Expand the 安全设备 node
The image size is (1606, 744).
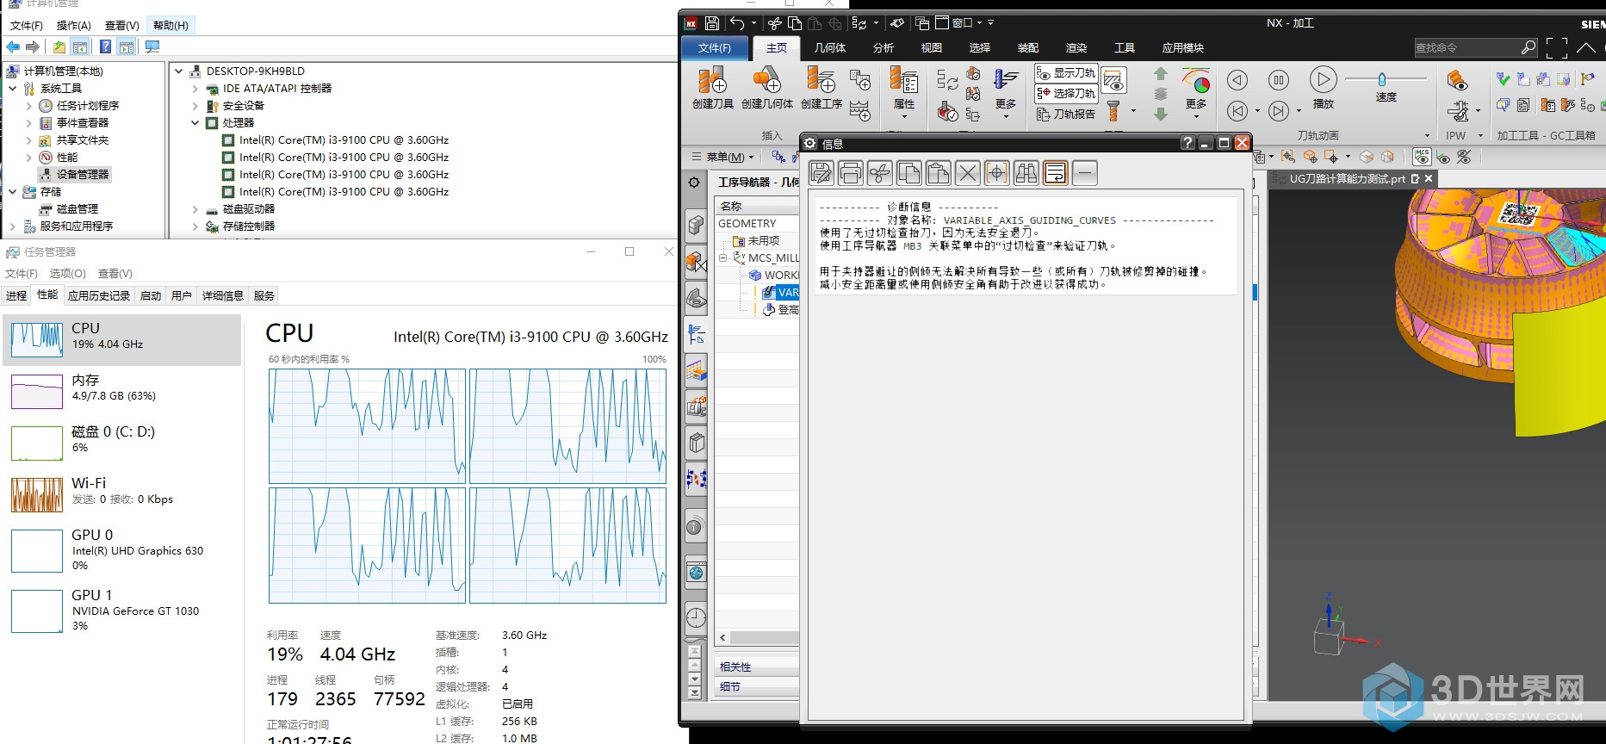tap(195, 106)
